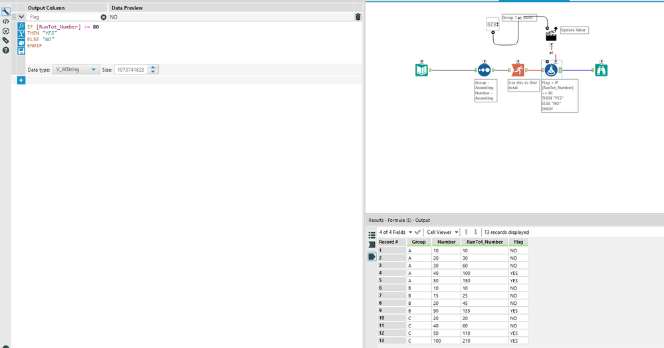Click the 'Use this to find total' annotation
The height and width of the screenshot is (348, 664).
[523, 85]
